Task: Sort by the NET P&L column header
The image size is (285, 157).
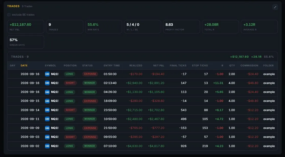Action: pos(159,66)
